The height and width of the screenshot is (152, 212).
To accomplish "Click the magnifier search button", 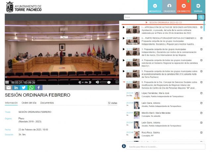I will pyautogui.click(x=201, y=17).
